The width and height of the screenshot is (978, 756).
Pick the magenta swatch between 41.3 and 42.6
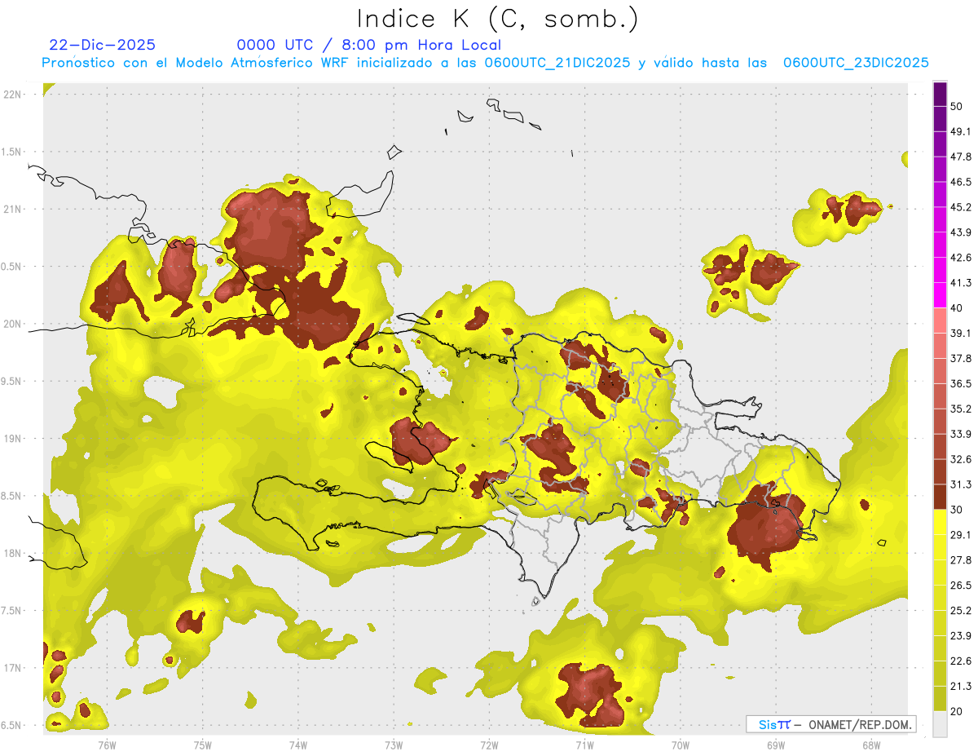tap(940, 270)
